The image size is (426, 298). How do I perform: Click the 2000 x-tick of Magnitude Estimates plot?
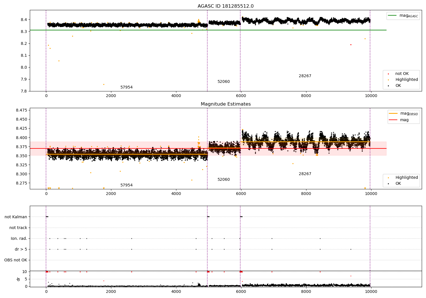tap(111, 194)
